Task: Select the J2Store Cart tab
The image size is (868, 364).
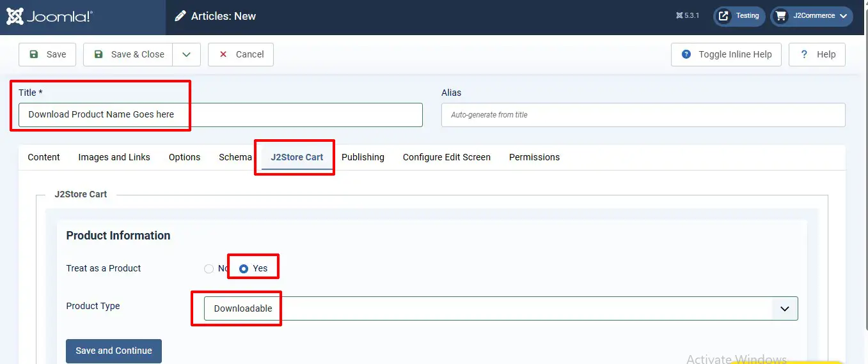Action: 297,157
